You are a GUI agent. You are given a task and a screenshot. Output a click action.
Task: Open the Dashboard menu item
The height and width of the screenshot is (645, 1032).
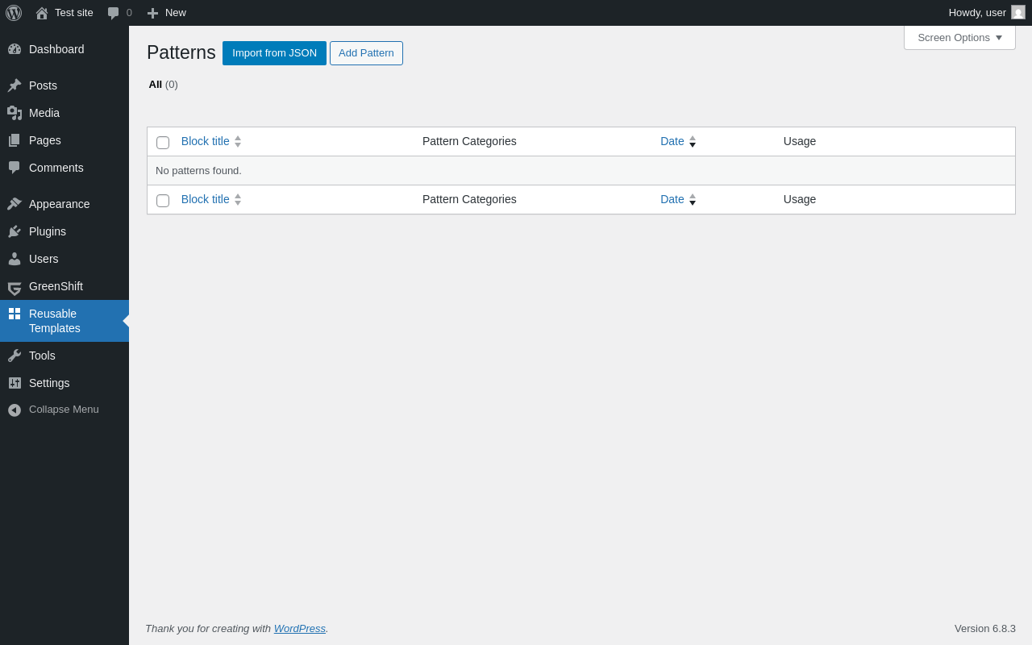coord(56,49)
